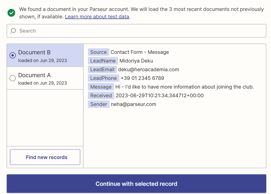Click the green success checkmark icon
The width and height of the screenshot is (271, 194).
pos(11,12)
